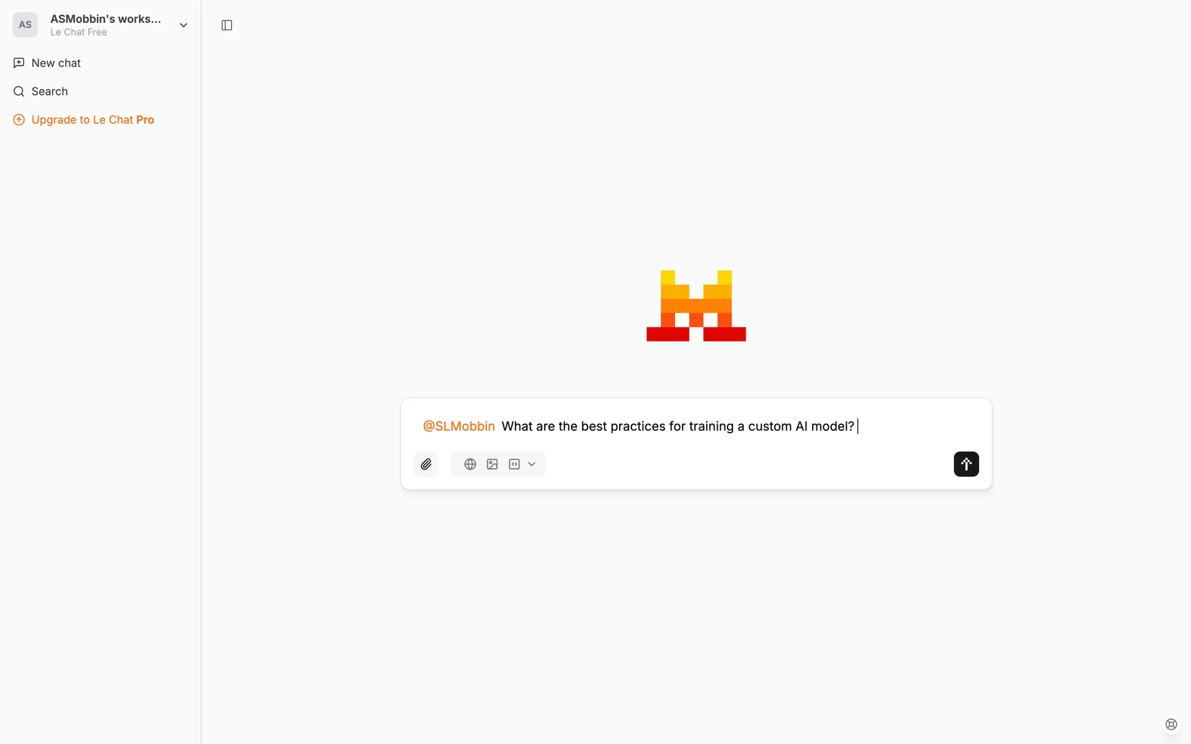Viewport: 1191px width, 744px height.
Task: Toggle the code interpreter tool
Action: tap(514, 464)
